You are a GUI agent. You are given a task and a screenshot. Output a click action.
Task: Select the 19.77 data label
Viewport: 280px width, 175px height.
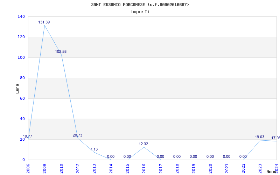28,136
